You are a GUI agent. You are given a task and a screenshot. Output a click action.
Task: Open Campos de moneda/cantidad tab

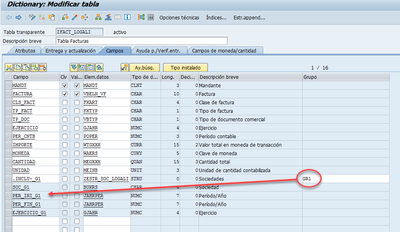tap(224, 51)
